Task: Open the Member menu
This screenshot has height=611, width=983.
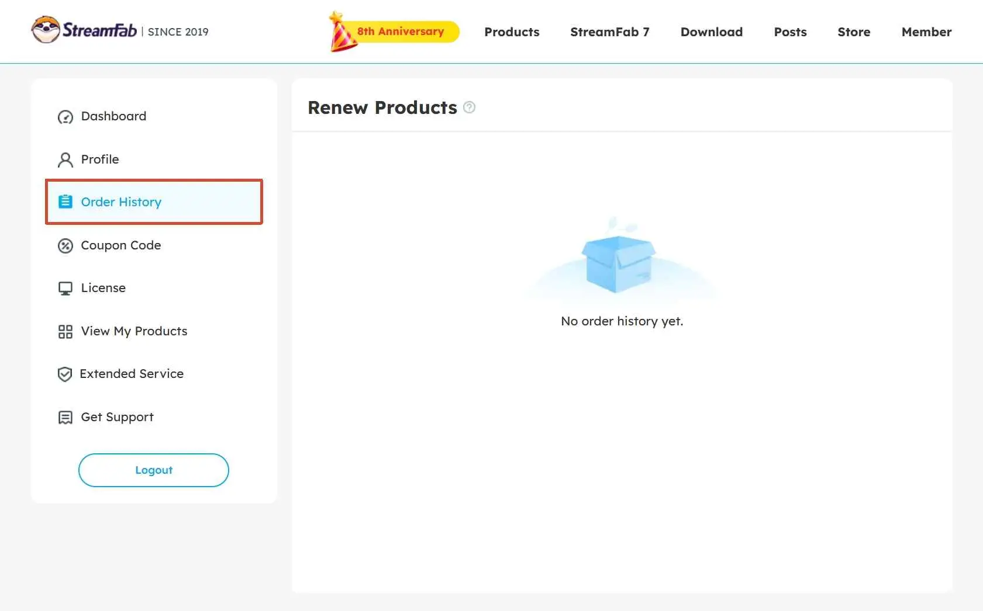Action: tap(926, 32)
